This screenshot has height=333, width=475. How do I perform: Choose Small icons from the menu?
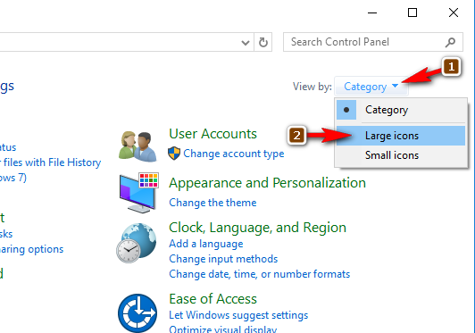[401, 155]
